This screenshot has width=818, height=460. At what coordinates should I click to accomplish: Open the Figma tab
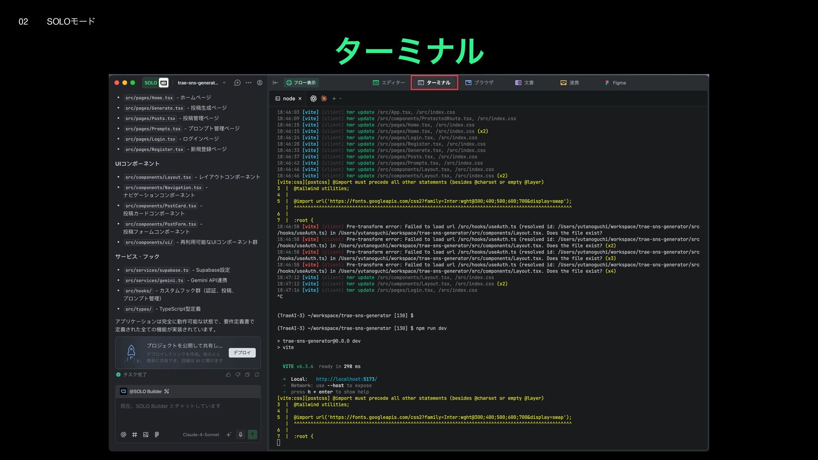615,83
